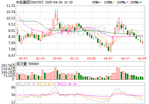149x104 pixels.
Task: Click the 292.56万 volume axis label
Action: point(8,66)
